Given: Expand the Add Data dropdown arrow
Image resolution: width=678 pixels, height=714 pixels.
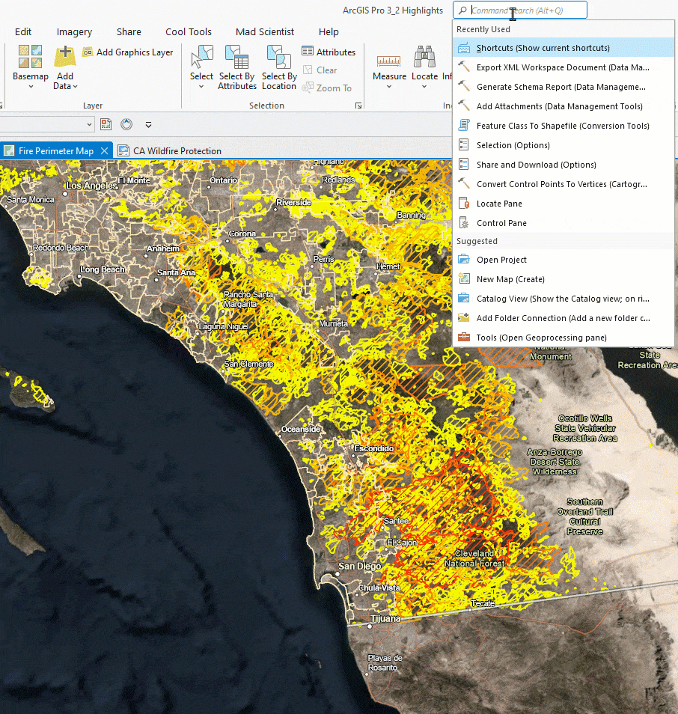Looking at the screenshot, I should [75, 87].
